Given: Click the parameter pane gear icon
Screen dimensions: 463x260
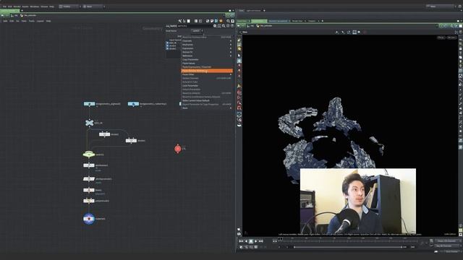Looking at the screenshot, I should pyautogui.click(x=215, y=26).
